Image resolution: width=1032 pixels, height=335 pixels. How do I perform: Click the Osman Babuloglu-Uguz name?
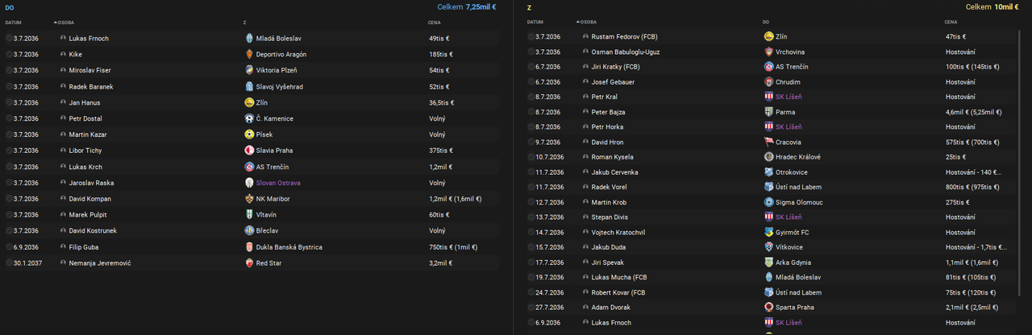(626, 52)
